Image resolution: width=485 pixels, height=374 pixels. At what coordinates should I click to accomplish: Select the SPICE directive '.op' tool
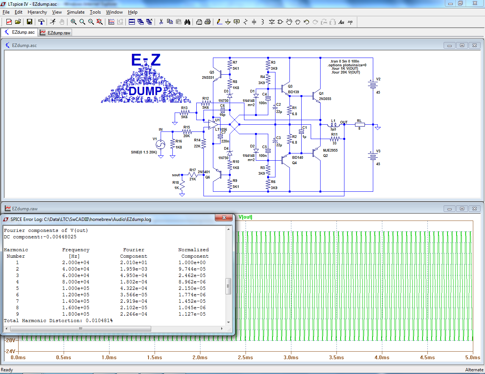(350, 22)
